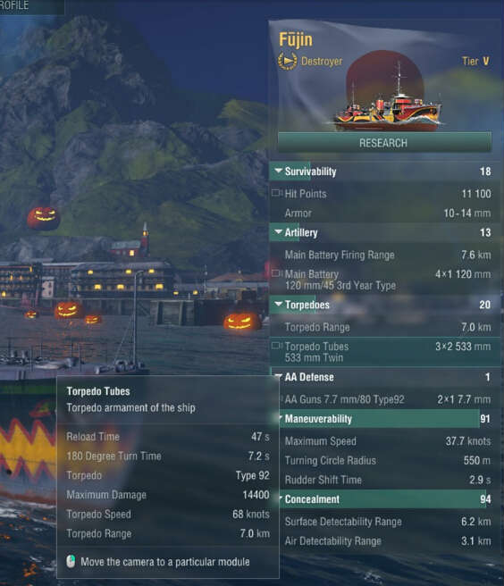Collapse the Survivability section
This screenshot has width=504, height=586.
(278, 171)
